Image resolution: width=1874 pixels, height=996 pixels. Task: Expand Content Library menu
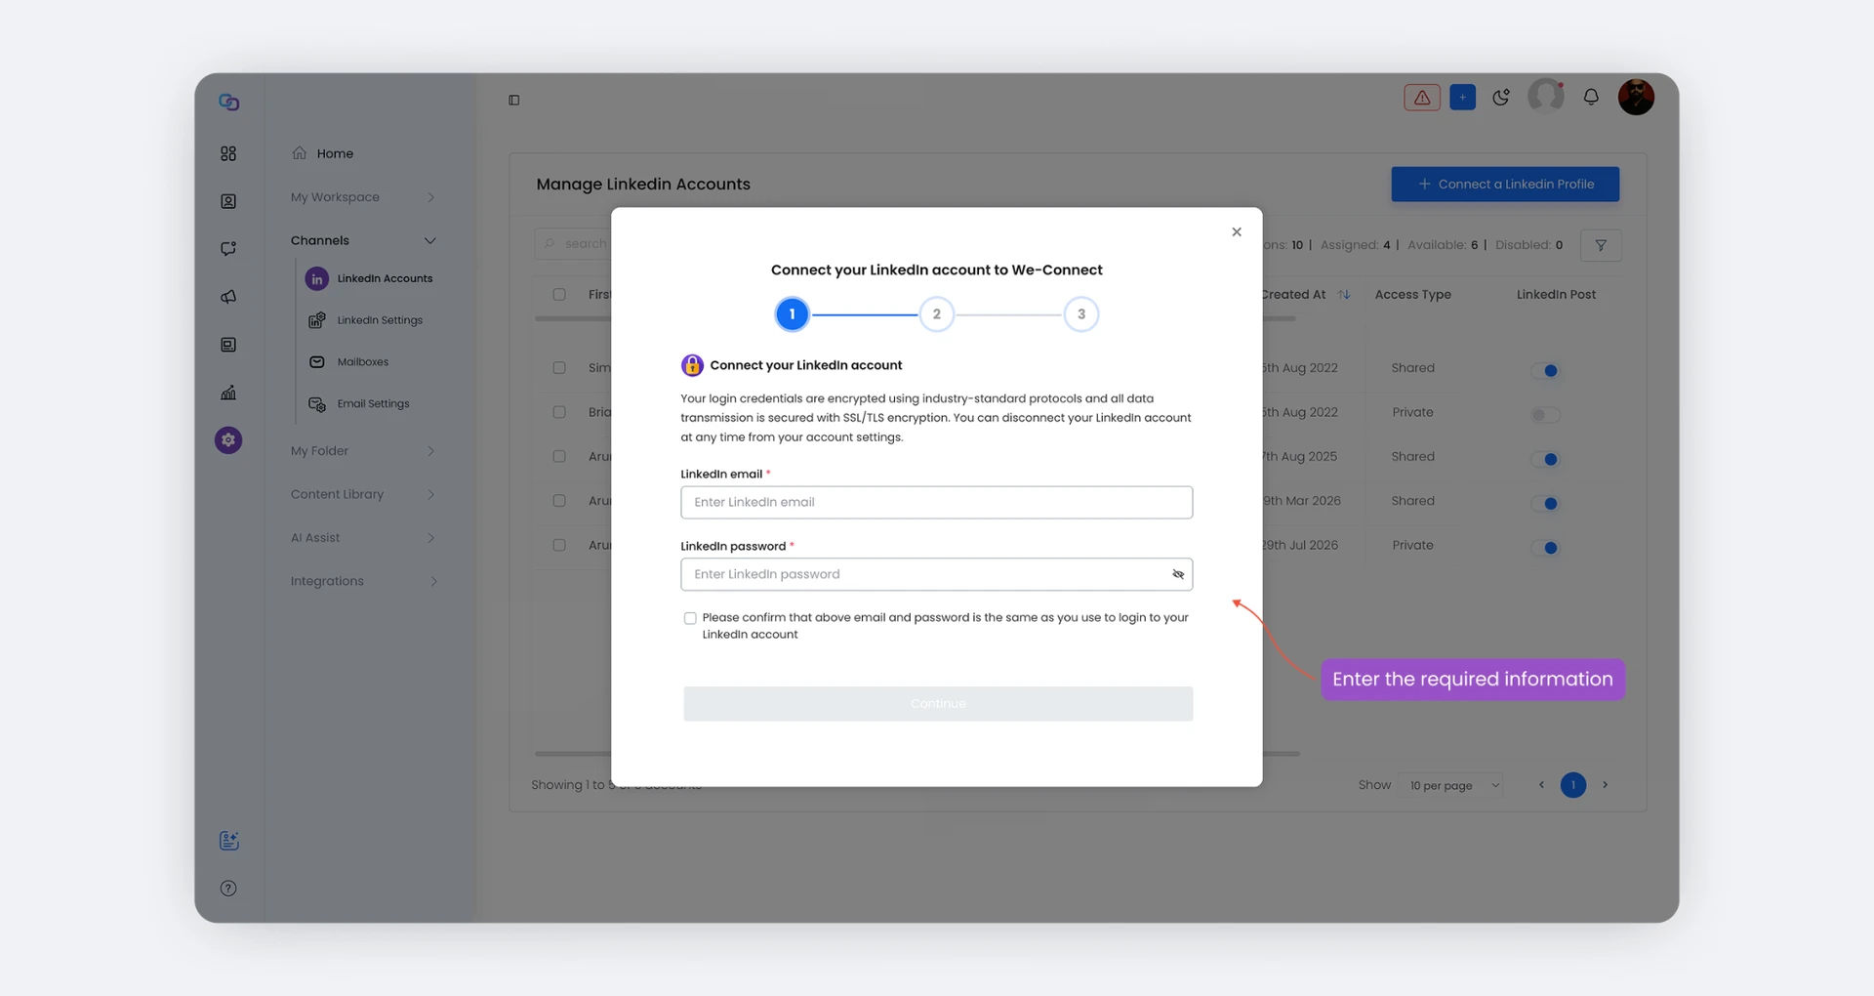(x=363, y=494)
